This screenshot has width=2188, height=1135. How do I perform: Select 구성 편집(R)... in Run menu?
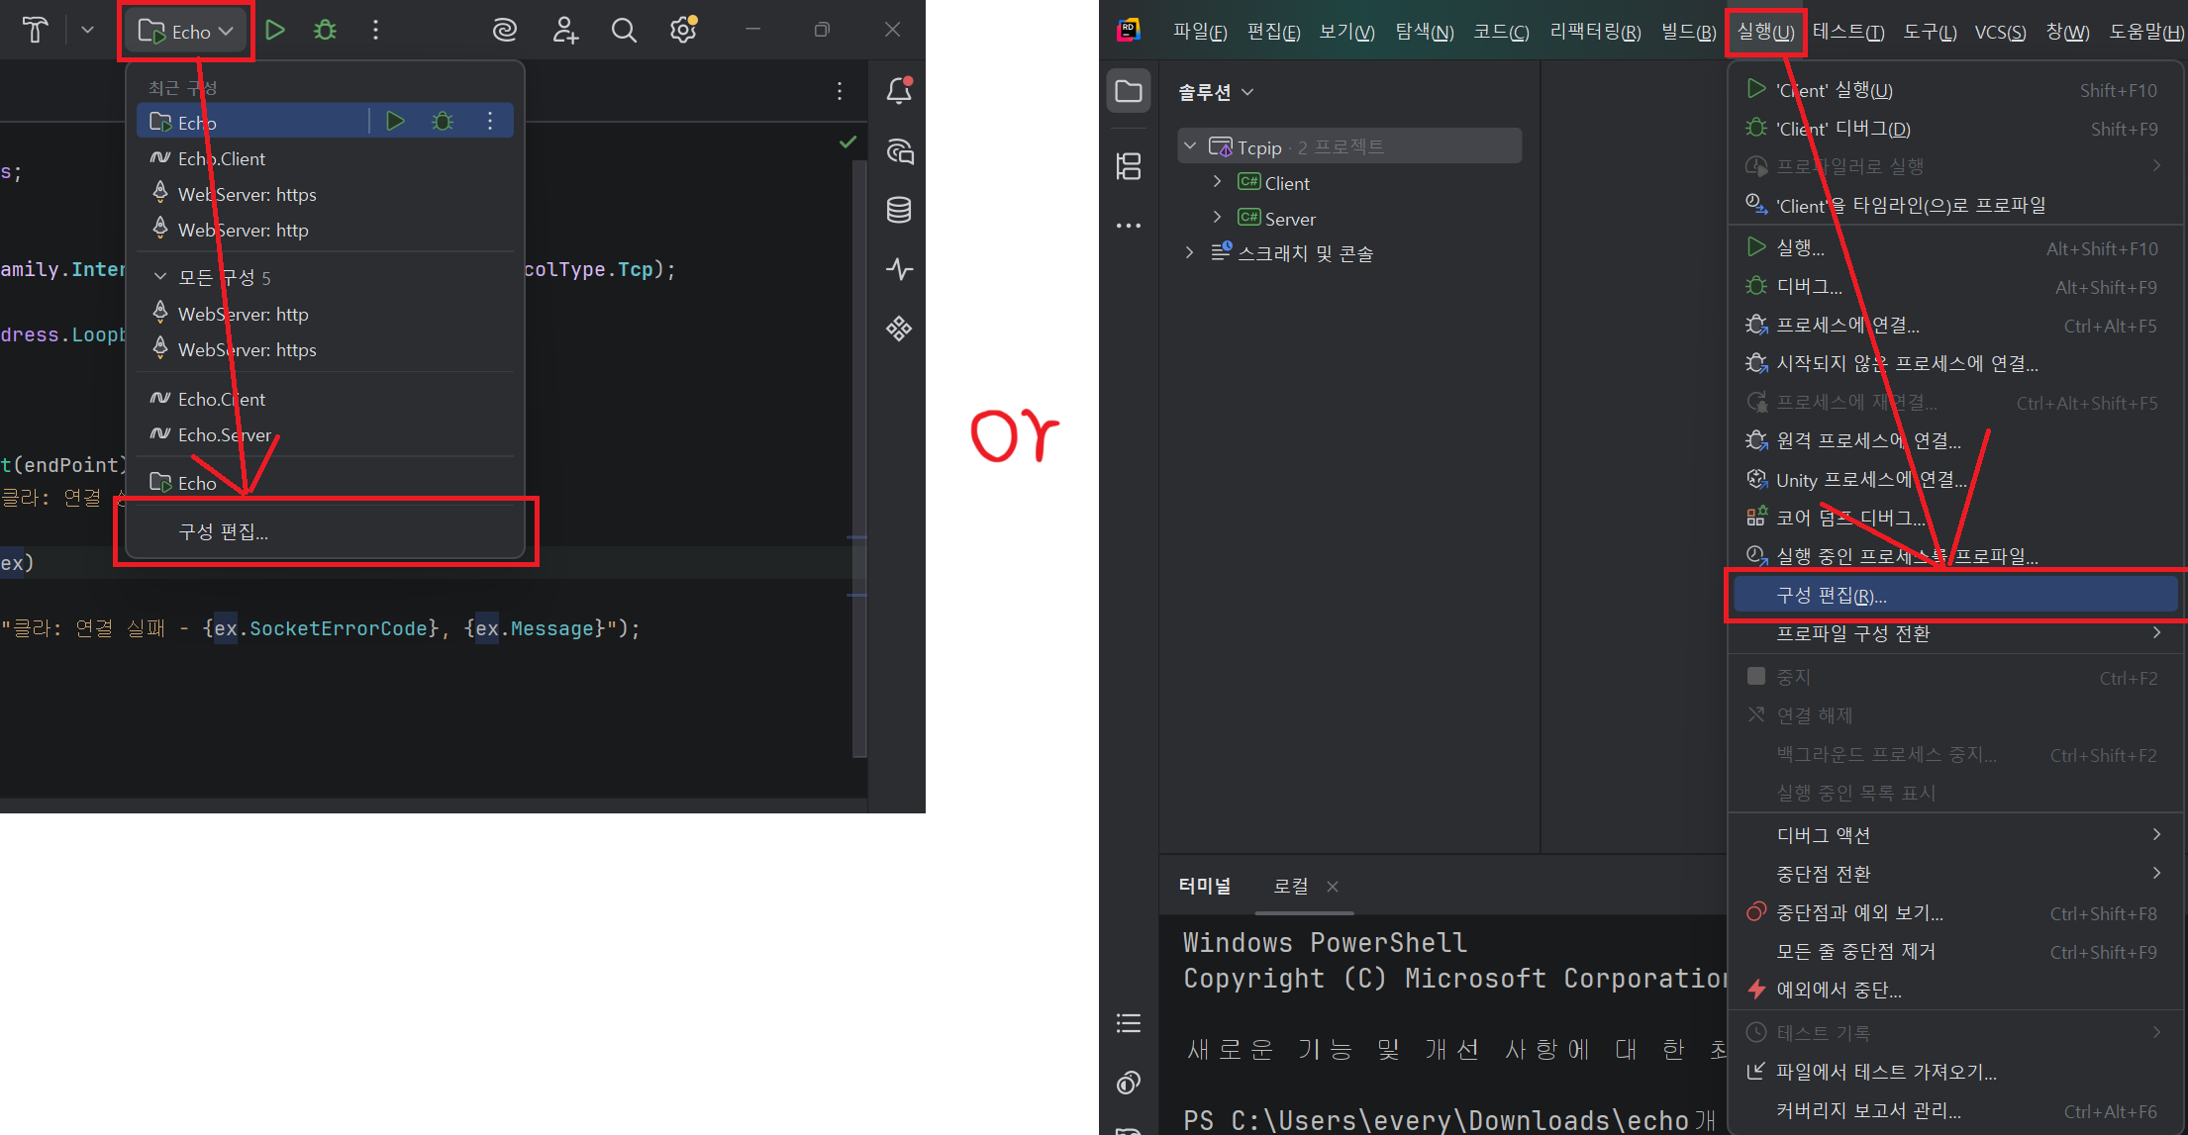[1832, 596]
